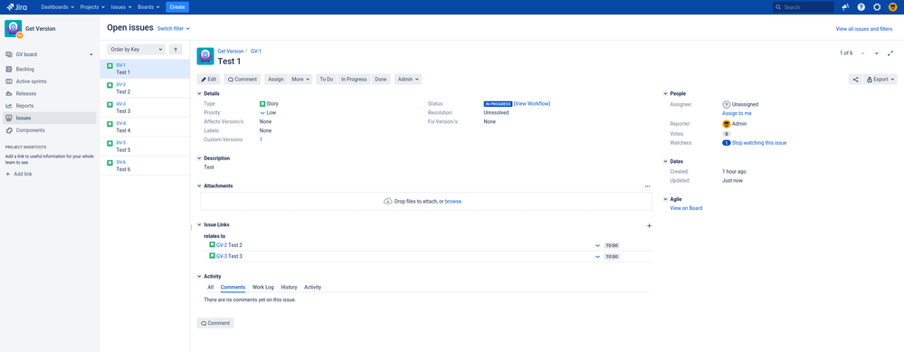Screen dimensions: 904x352
Task: Go to next issue with the down arrow
Action: point(877,53)
